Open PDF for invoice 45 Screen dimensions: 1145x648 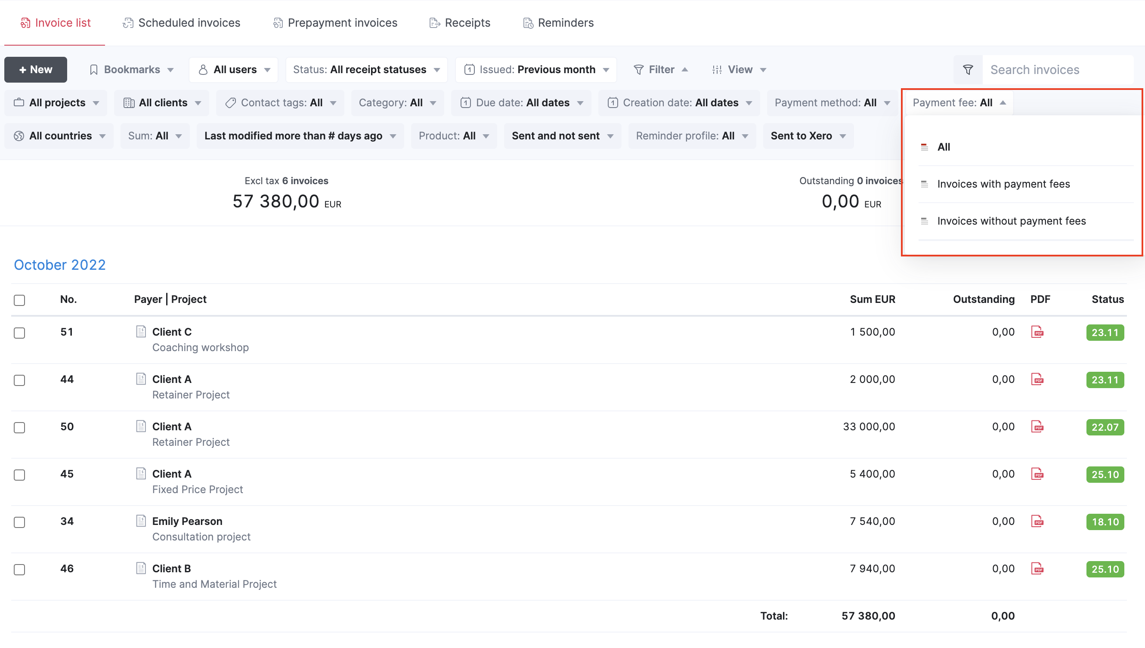pyautogui.click(x=1037, y=474)
